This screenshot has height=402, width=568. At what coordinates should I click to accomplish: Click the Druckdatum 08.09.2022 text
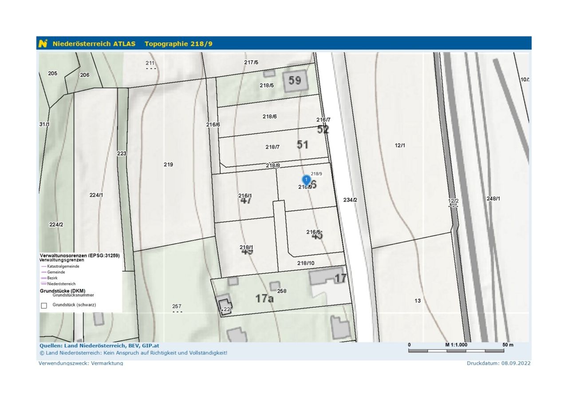pos(498,363)
